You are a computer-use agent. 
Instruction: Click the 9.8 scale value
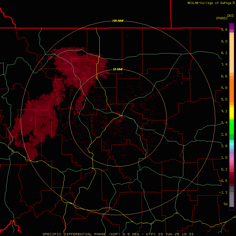click(224, 29)
